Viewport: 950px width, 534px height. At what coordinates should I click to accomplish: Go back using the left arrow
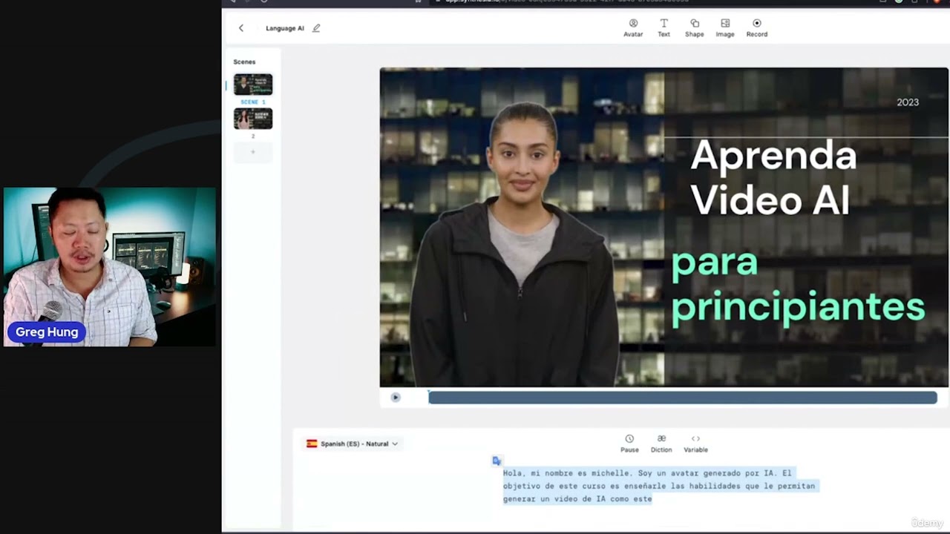pos(240,28)
